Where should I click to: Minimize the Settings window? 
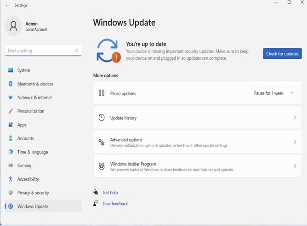click(x=276, y=2)
